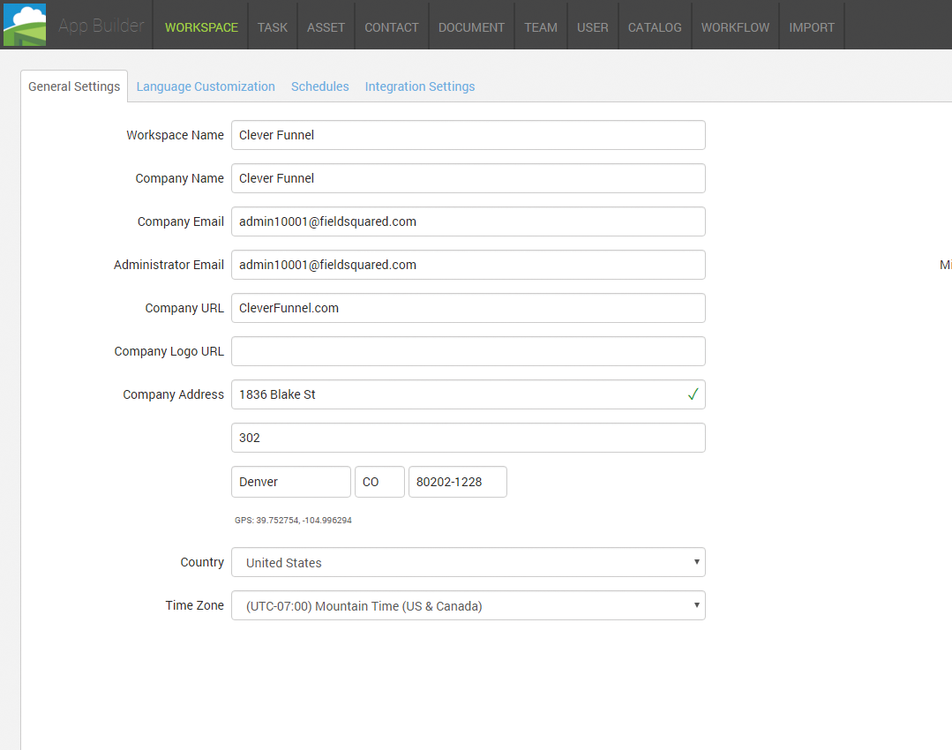This screenshot has height=750, width=952.
Task: Click the Time Zone label
Action: 195,605
